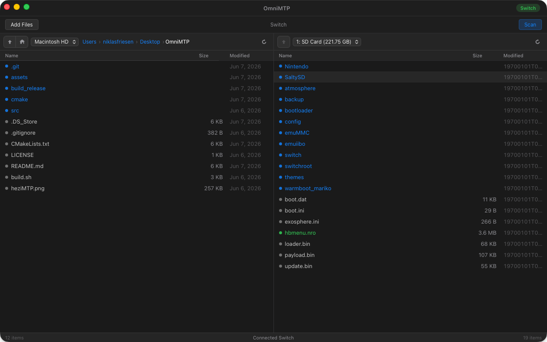This screenshot has height=342, width=547.
Task: Select the heziMTP.png file
Action: coord(137,189)
